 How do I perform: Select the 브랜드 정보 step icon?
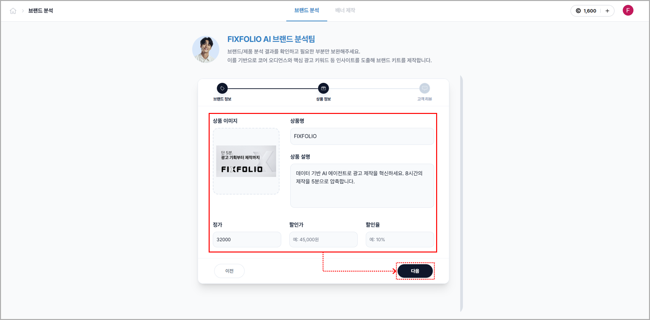222,88
